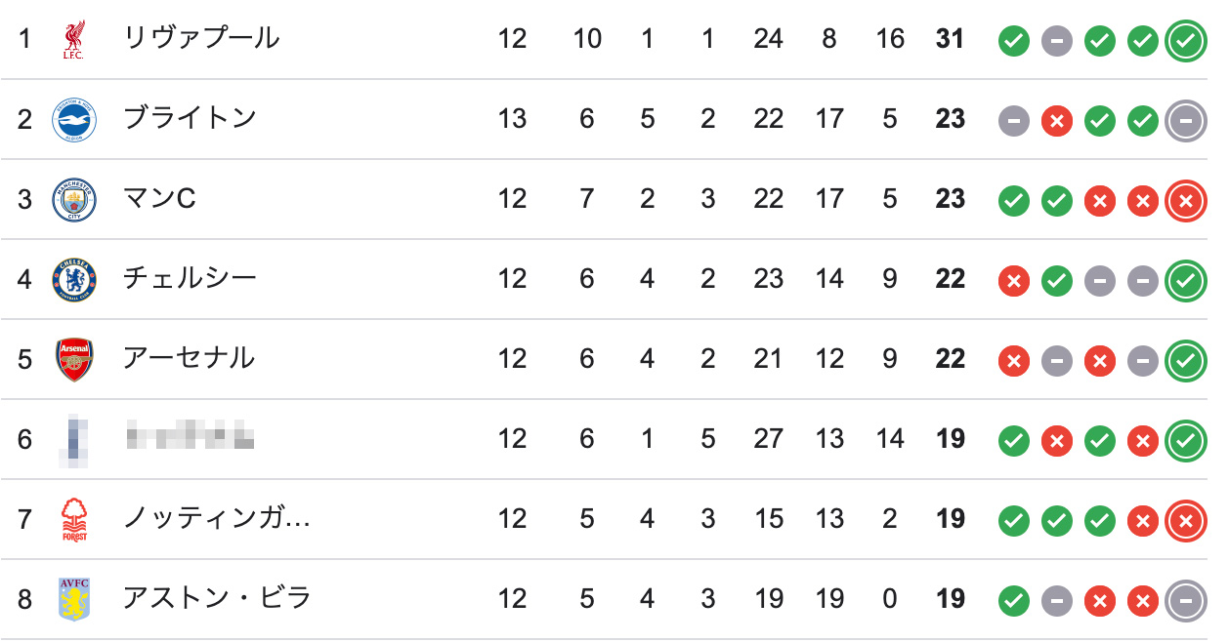Open the マンC team link
The height and width of the screenshot is (642, 1229).
tap(159, 199)
